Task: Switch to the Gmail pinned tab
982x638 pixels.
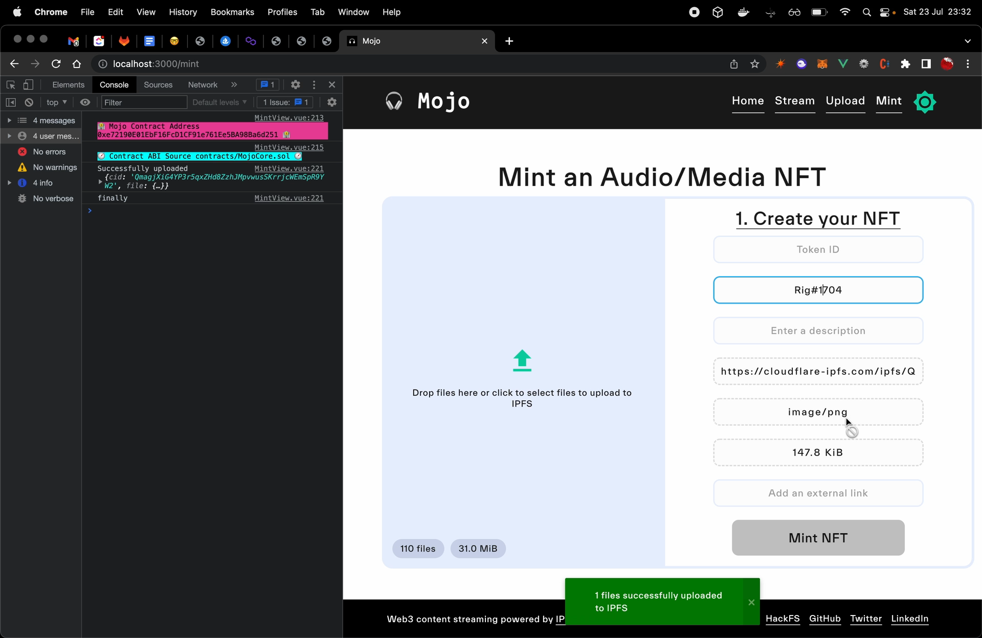Action: (x=74, y=41)
